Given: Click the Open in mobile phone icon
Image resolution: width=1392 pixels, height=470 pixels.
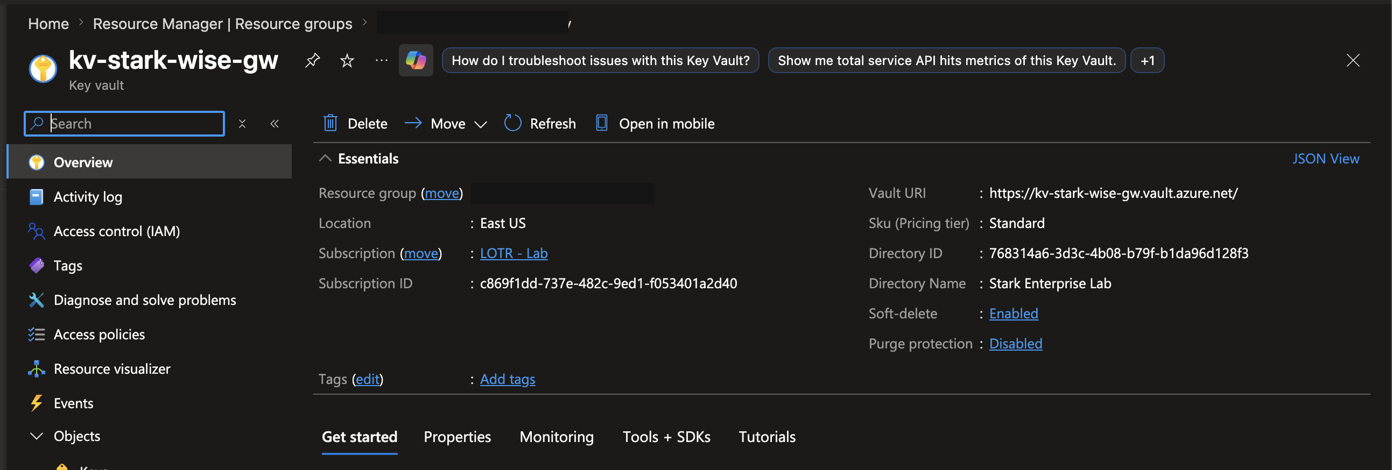Looking at the screenshot, I should pyautogui.click(x=601, y=124).
